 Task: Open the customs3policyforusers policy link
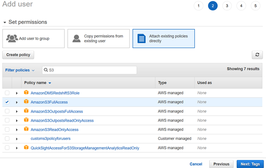(50, 139)
